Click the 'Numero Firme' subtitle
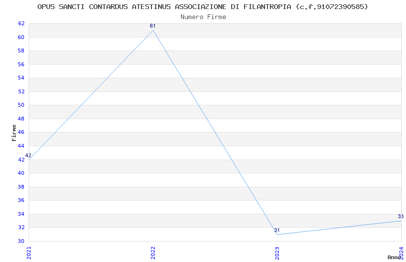This screenshot has height=262, width=406. [203, 17]
